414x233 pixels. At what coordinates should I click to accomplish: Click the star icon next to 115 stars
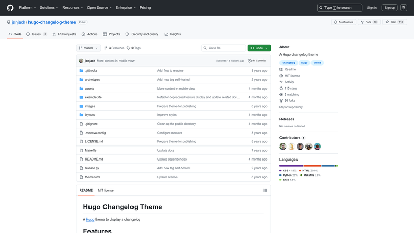coord(281,88)
